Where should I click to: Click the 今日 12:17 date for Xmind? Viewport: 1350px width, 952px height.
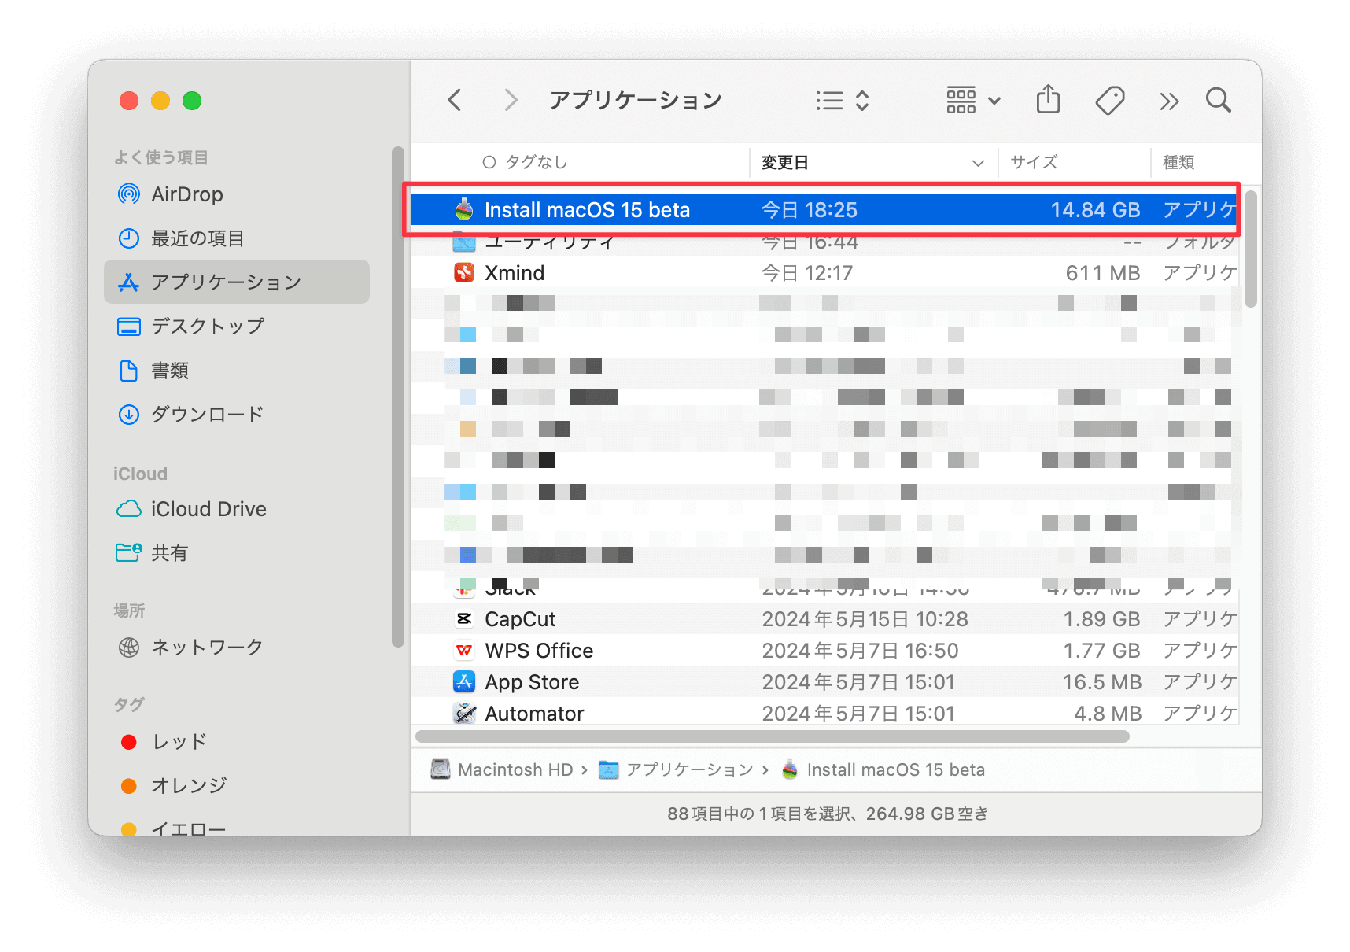click(x=807, y=273)
